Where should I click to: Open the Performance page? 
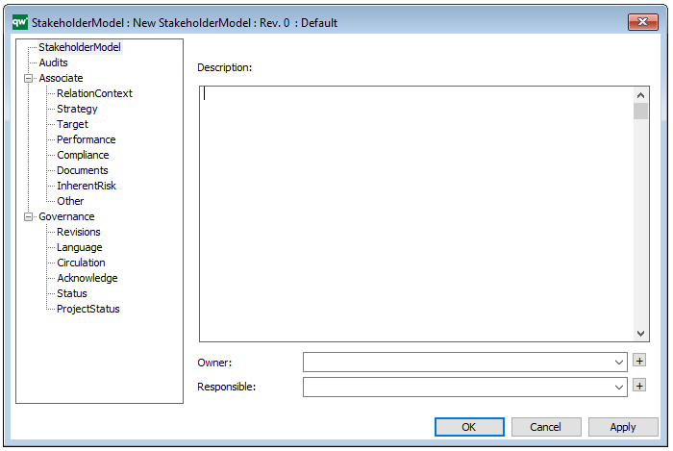coord(87,139)
